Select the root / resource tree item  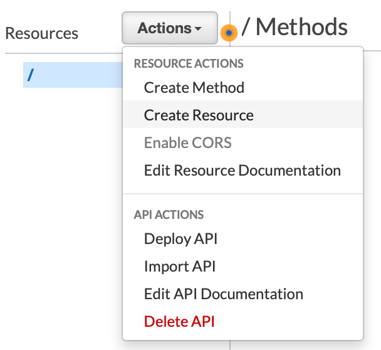pyautogui.click(x=73, y=75)
